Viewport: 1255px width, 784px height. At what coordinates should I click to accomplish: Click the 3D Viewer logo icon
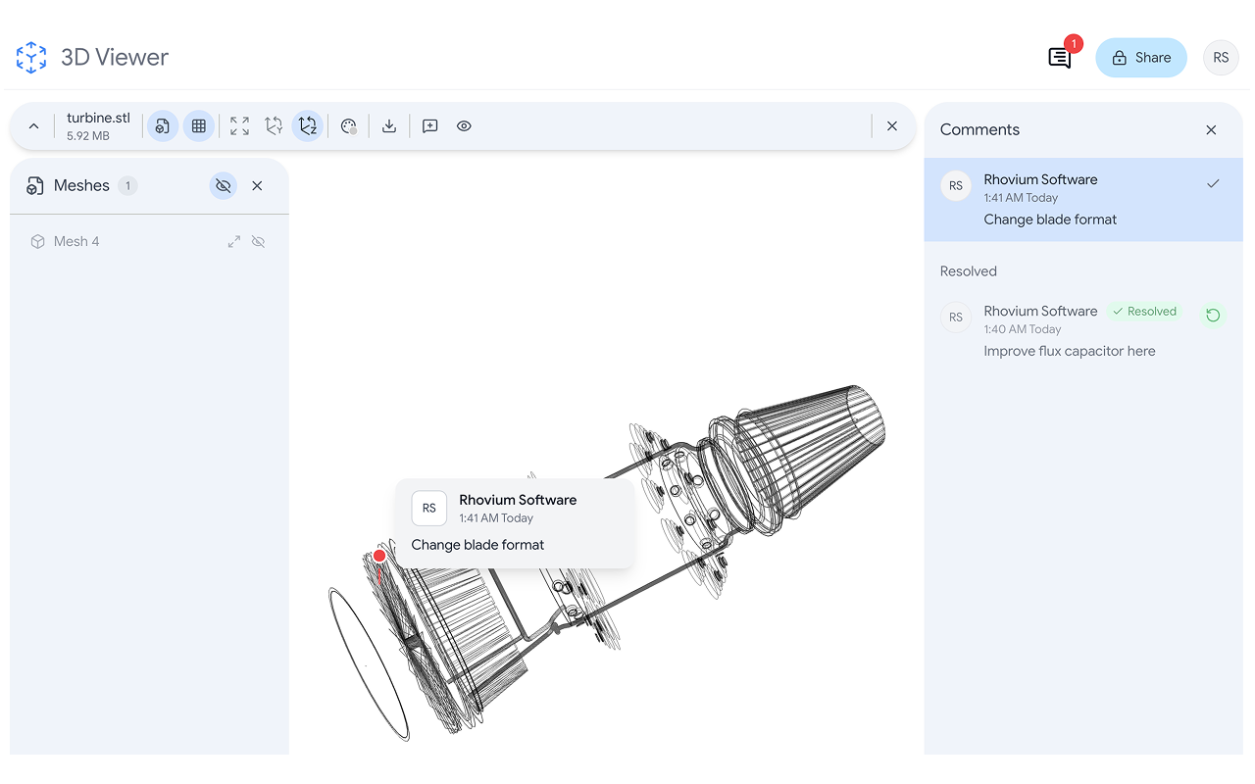pyautogui.click(x=31, y=57)
